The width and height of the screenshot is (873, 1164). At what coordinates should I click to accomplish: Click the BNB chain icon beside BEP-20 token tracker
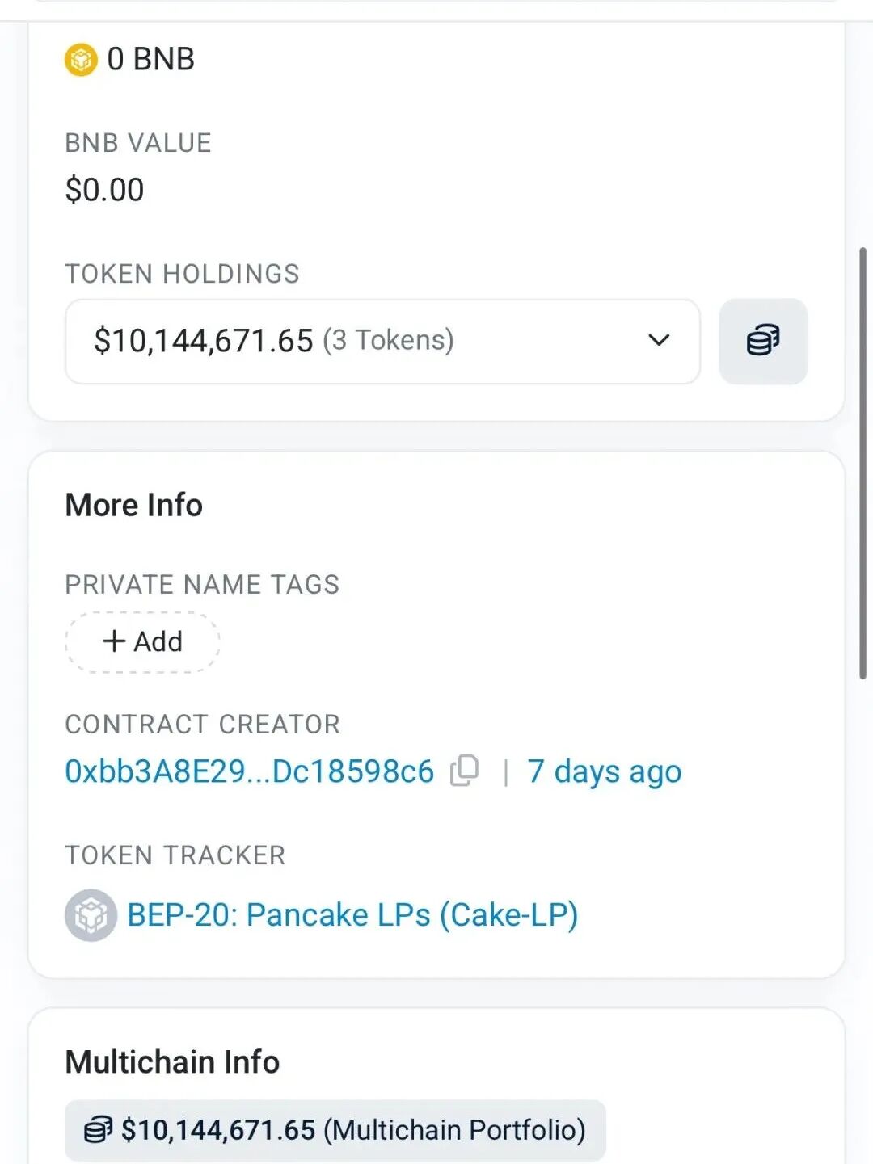(90, 915)
